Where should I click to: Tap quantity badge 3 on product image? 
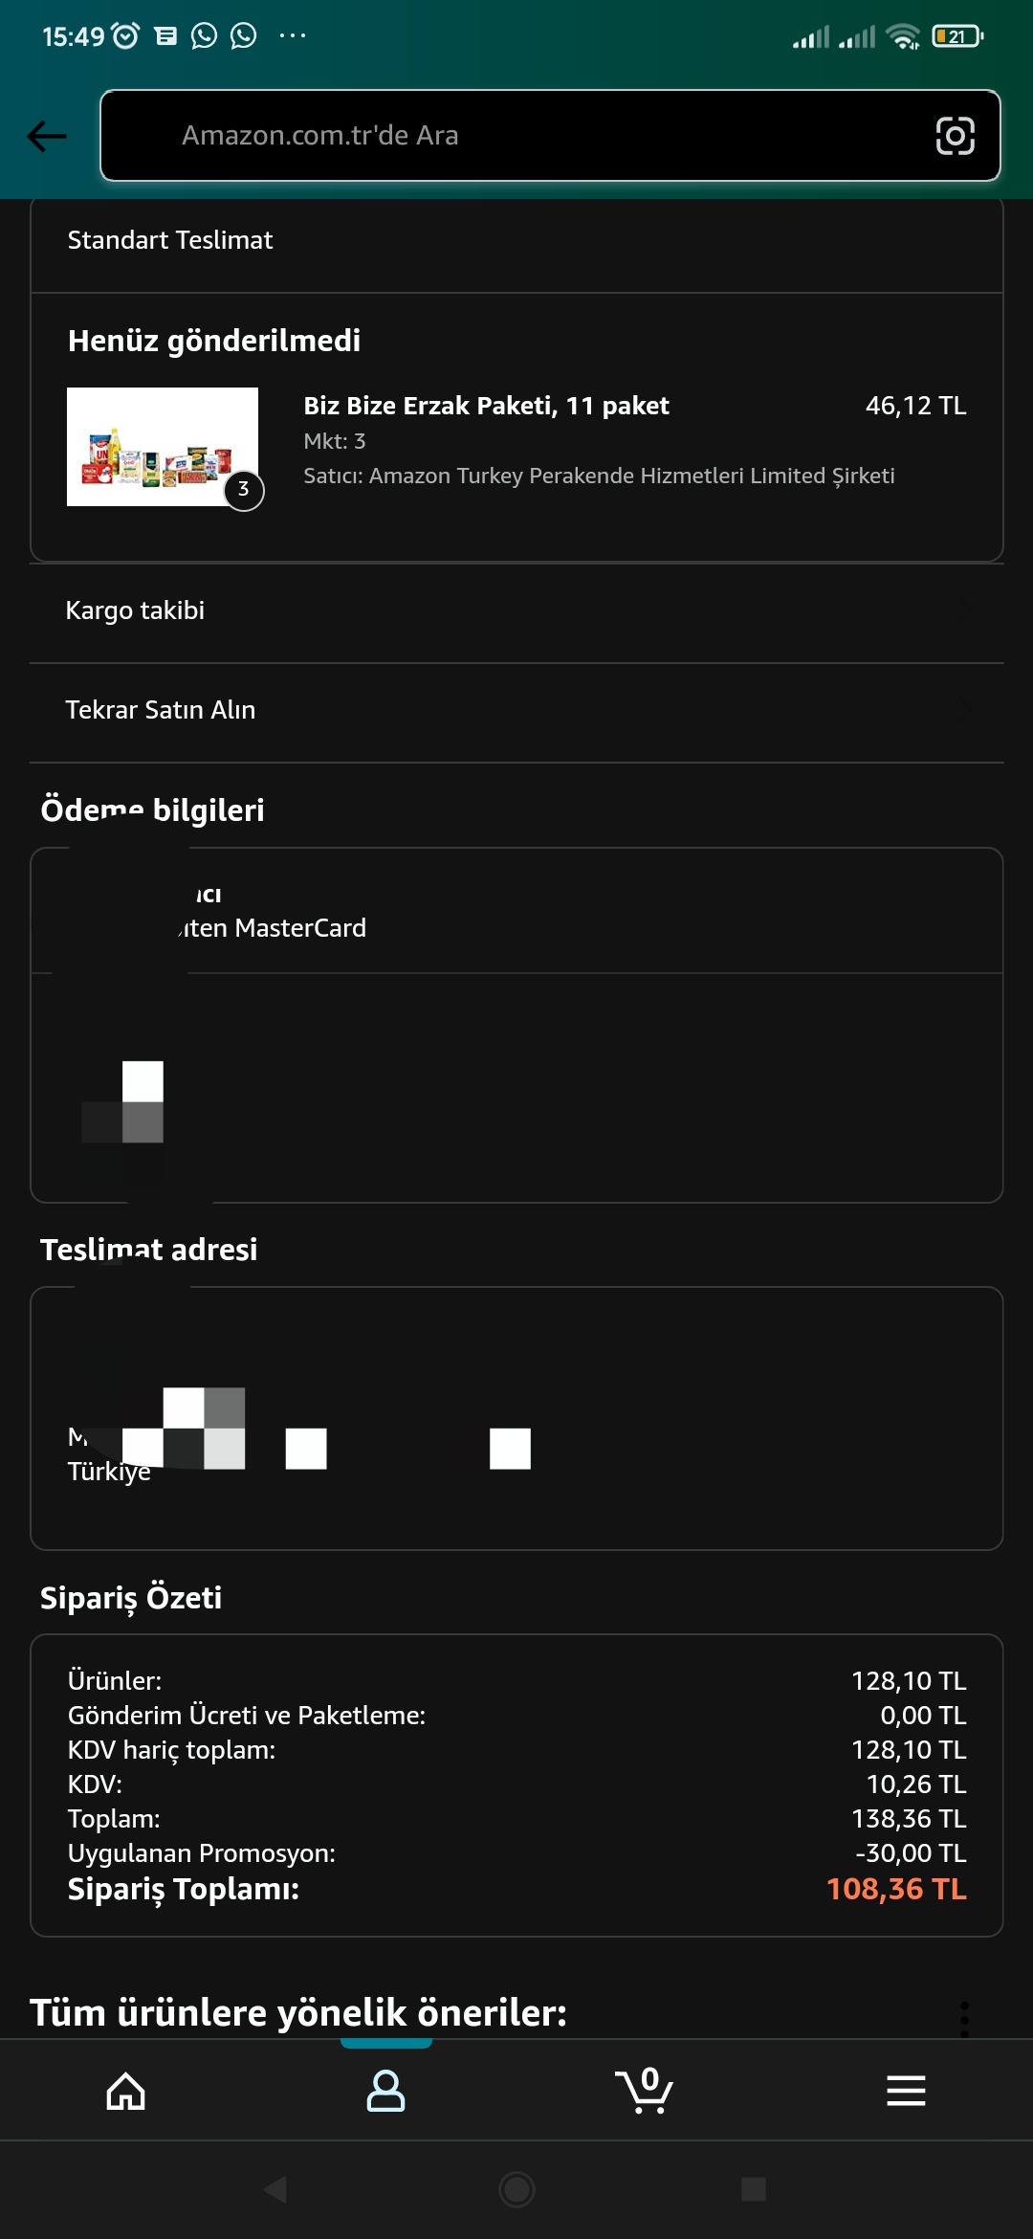(x=244, y=490)
